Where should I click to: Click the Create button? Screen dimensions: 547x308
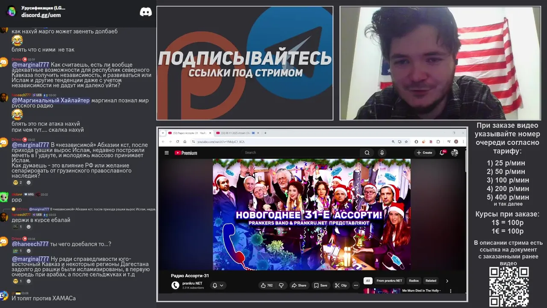click(424, 153)
